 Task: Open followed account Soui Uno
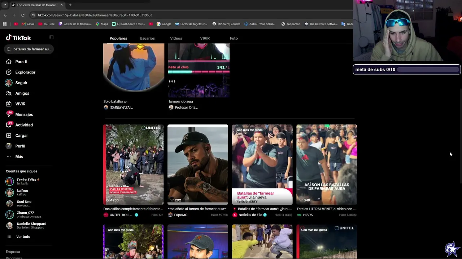point(19,204)
